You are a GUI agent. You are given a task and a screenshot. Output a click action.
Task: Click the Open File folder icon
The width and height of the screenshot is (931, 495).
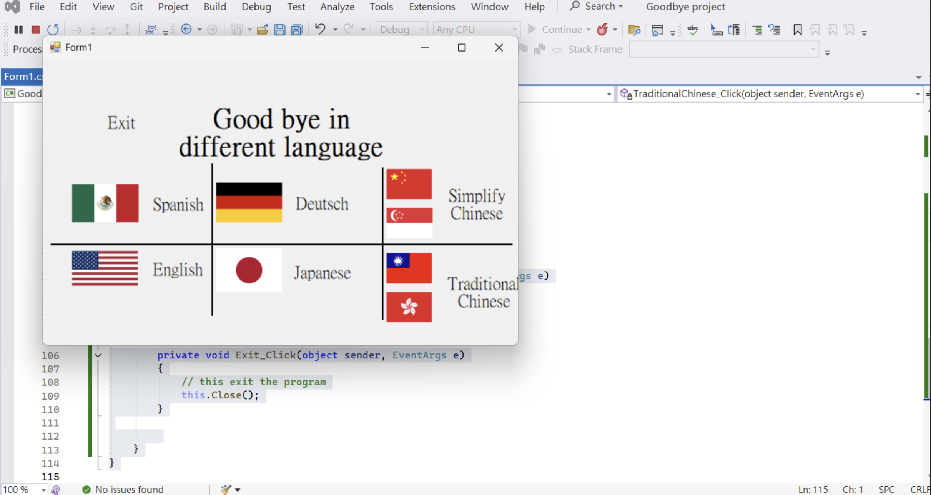(x=263, y=30)
